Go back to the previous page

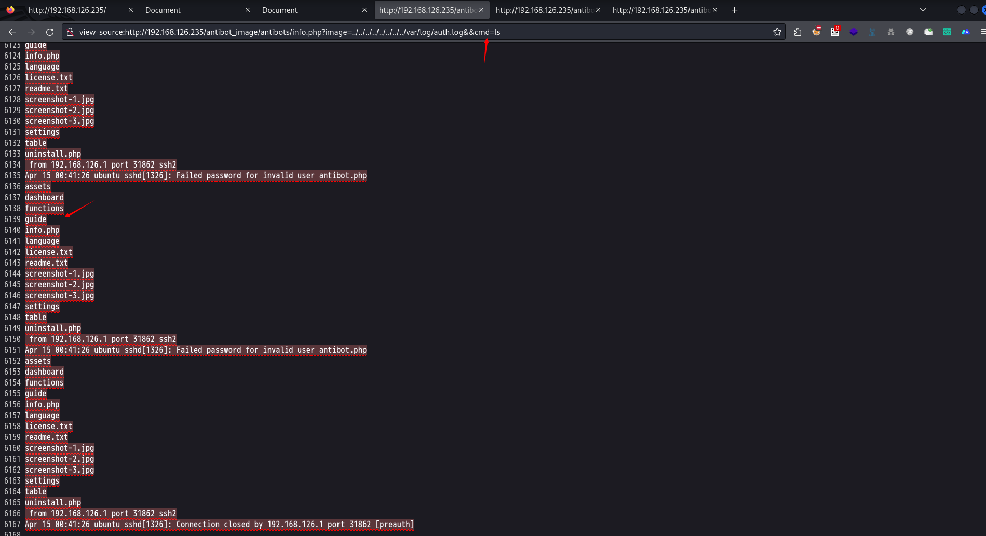pyautogui.click(x=12, y=32)
